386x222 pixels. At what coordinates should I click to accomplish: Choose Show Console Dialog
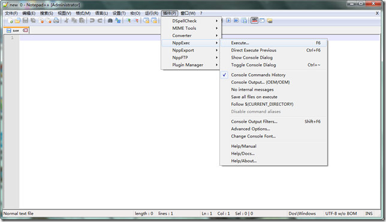point(274,57)
